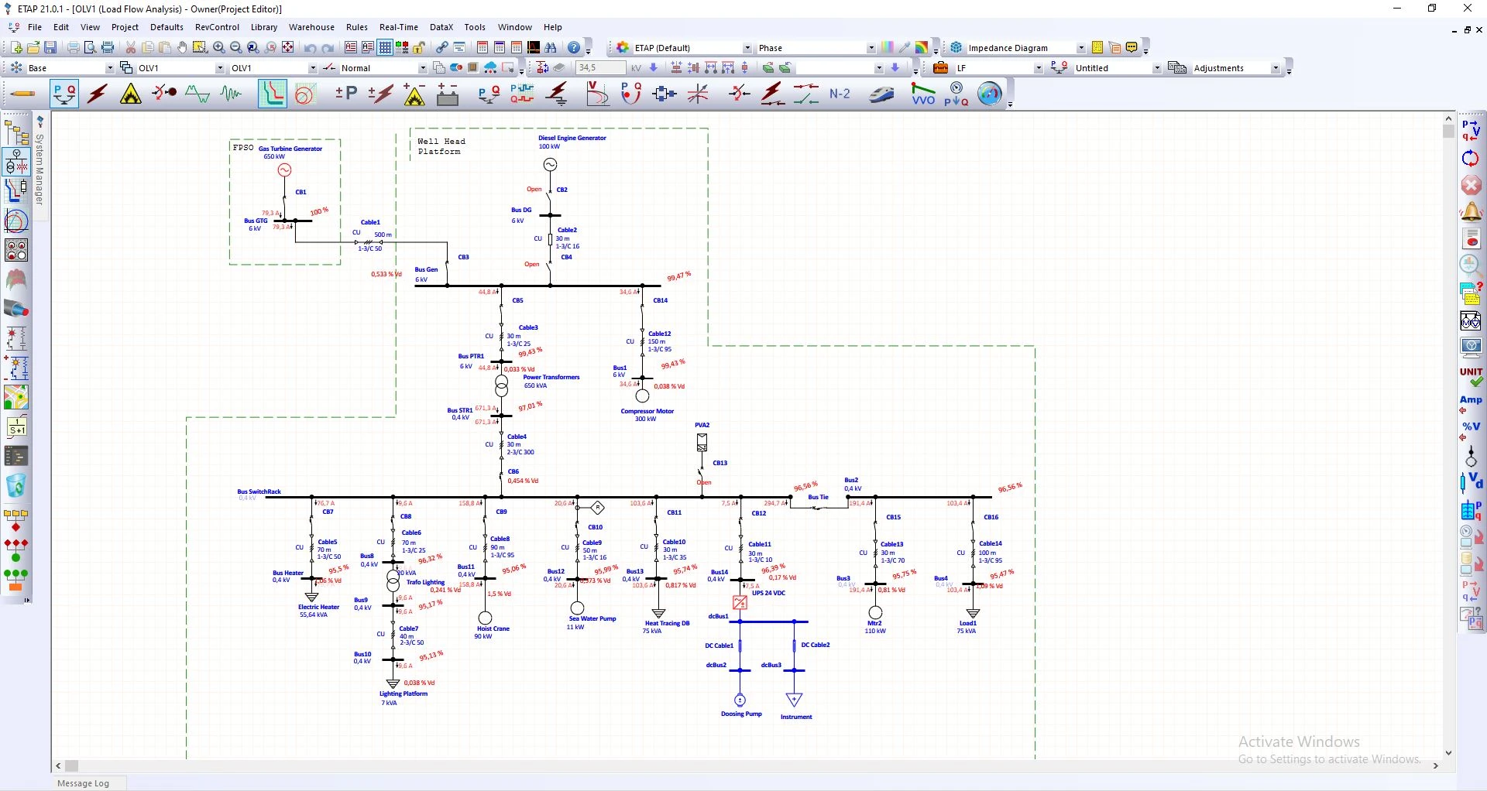Toggle the grid display button
The width and height of the screenshot is (1487, 791).
click(385, 48)
